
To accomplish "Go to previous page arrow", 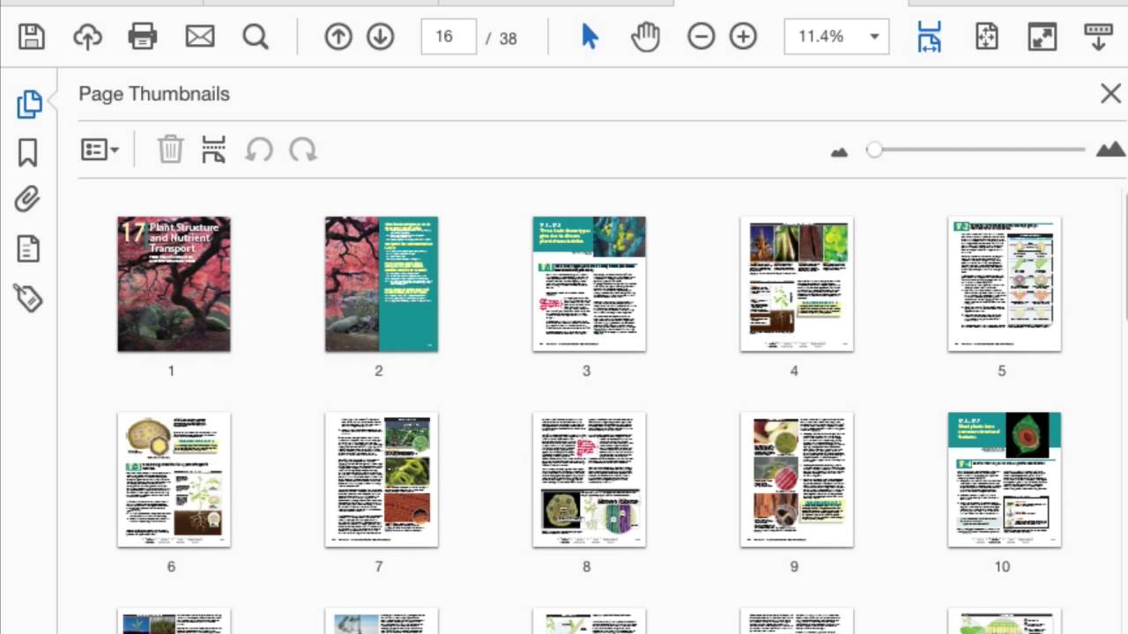I will (338, 37).
